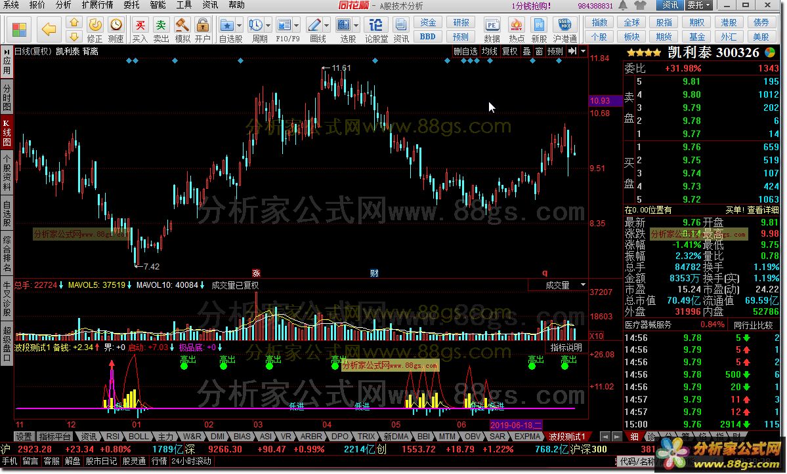Expand the 自选股 dropdown arrow

point(239,25)
